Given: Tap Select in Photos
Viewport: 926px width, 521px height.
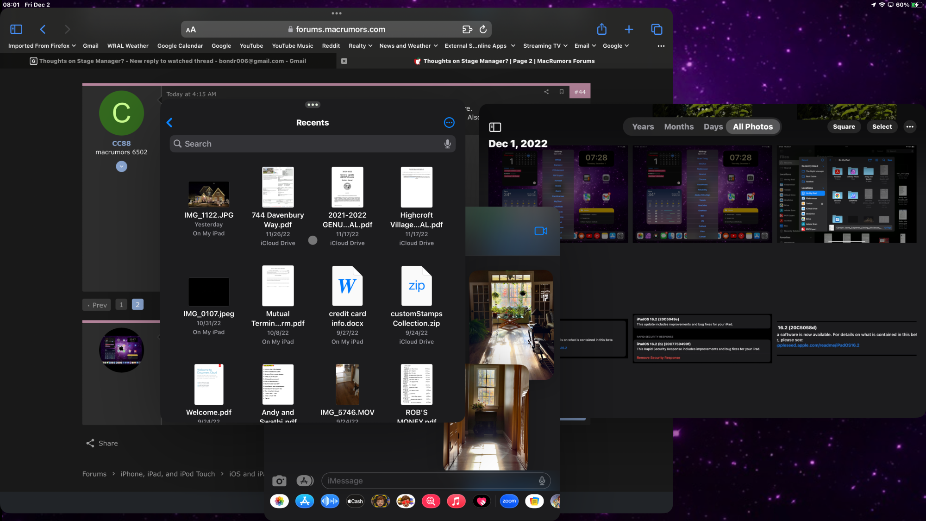Looking at the screenshot, I should (882, 127).
